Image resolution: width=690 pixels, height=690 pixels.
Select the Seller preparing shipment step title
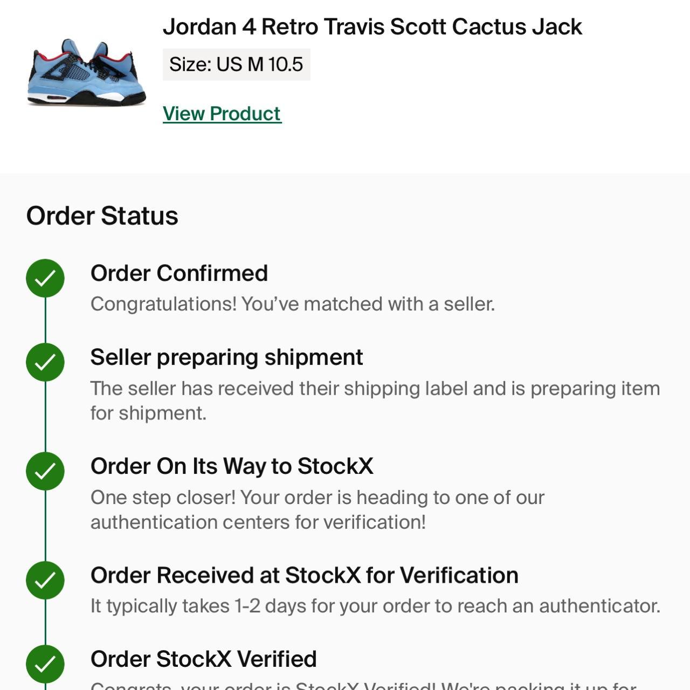pyautogui.click(x=226, y=357)
